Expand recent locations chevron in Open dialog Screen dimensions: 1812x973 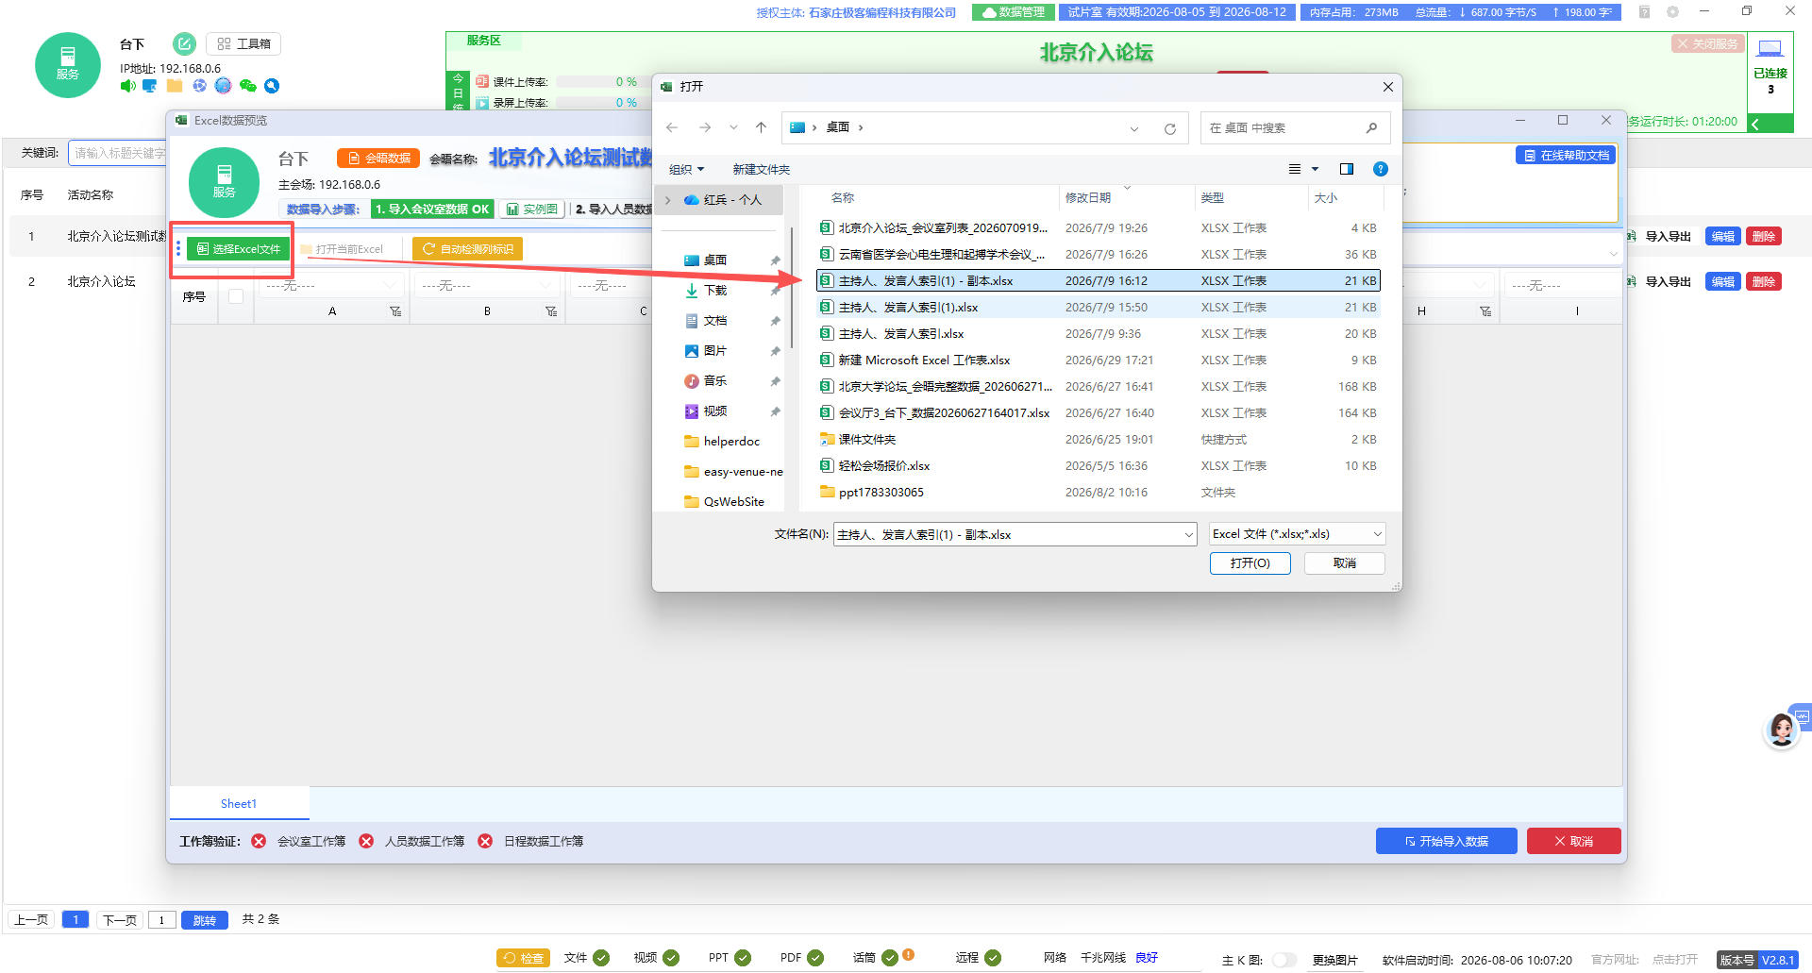(x=733, y=127)
